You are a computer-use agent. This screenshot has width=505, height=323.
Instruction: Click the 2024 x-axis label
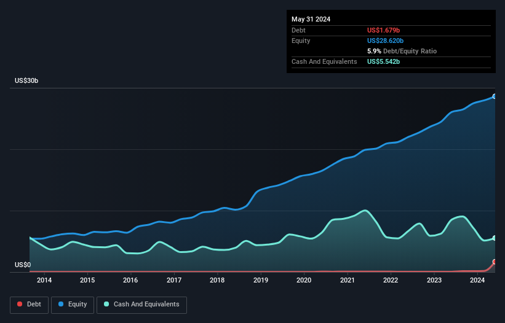click(x=477, y=280)
